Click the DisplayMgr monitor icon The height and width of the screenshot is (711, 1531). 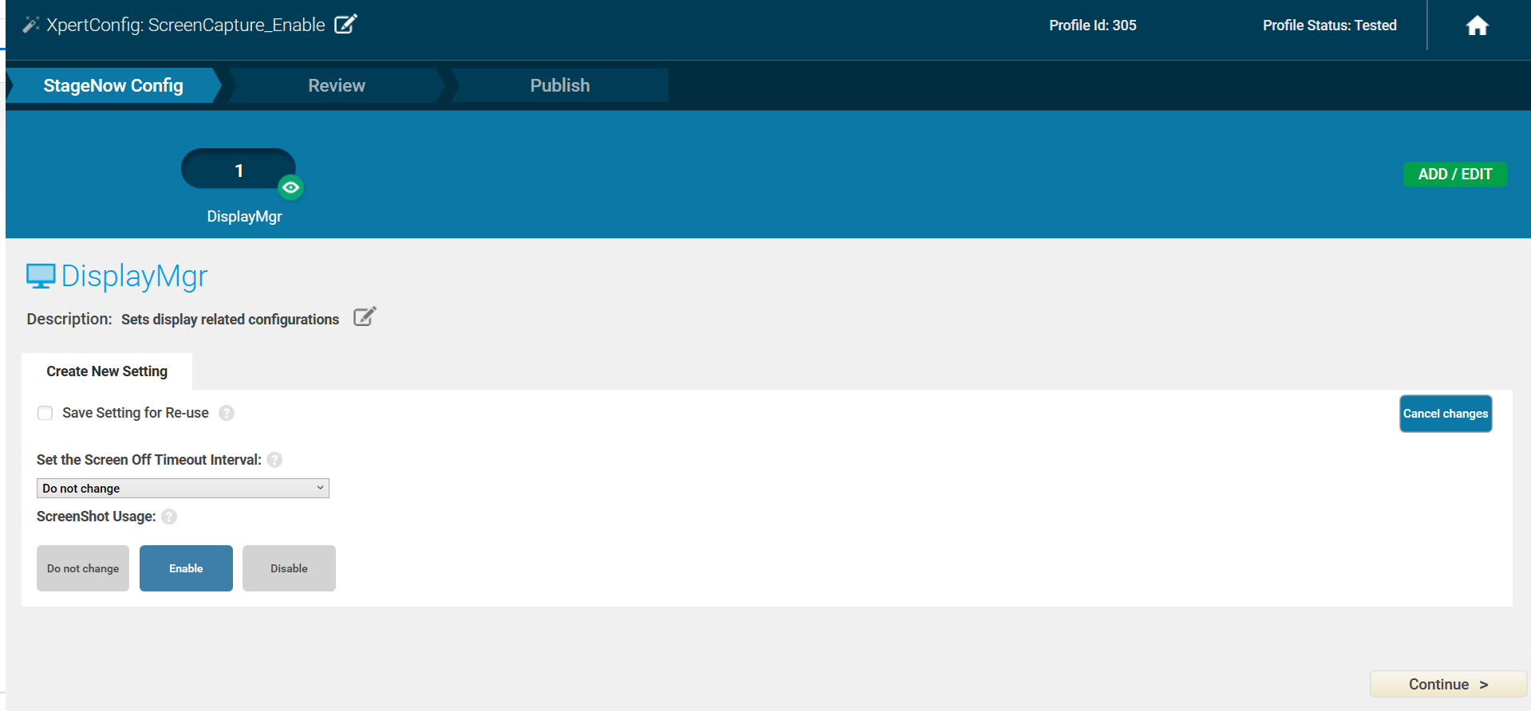pos(41,276)
